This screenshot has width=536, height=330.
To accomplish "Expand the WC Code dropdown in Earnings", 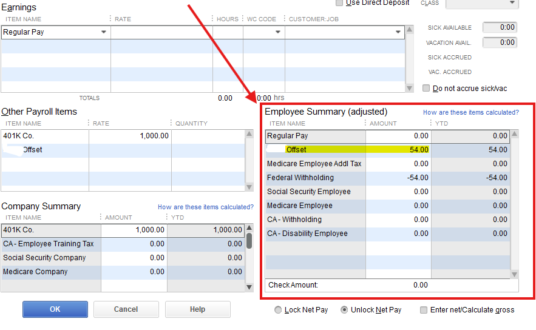I will point(278,32).
